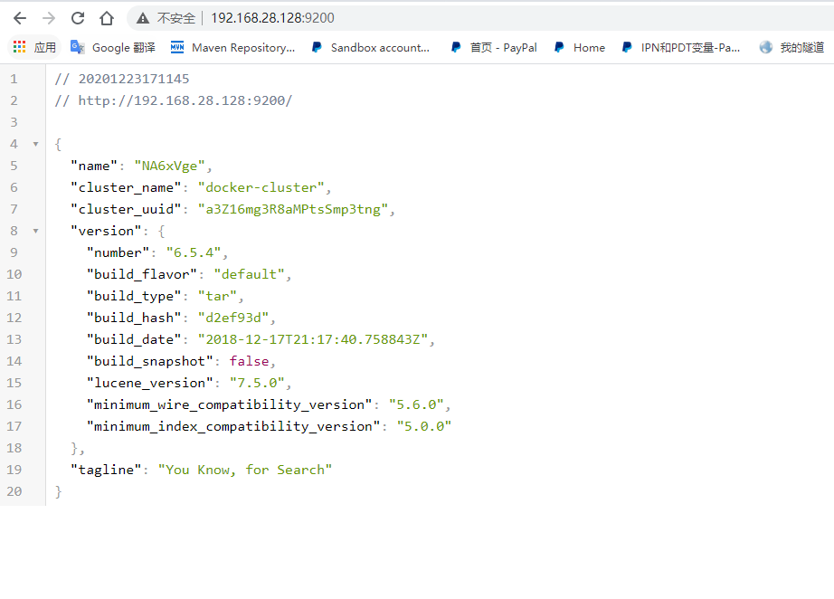Go to the Home page icon
834x599 pixels.
coord(107,18)
